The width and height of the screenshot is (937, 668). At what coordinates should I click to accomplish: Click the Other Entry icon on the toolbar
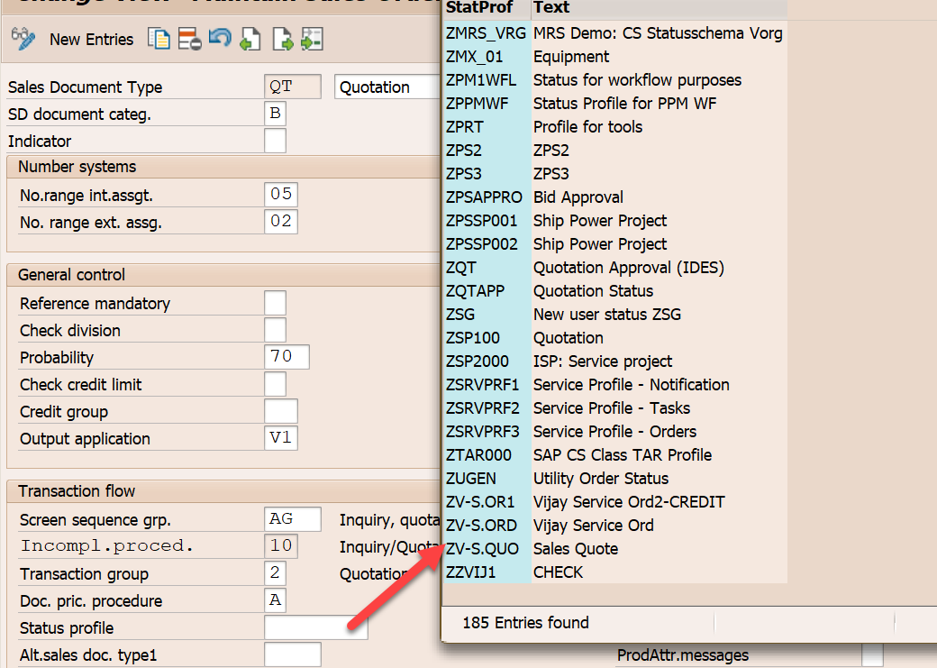[311, 39]
